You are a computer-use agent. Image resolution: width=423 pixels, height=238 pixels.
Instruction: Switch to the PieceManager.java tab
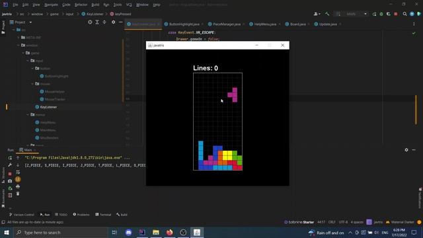click(x=226, y=24)
